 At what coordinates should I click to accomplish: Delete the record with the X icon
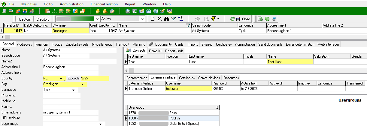pyautogui.click(x=159, y=19)
